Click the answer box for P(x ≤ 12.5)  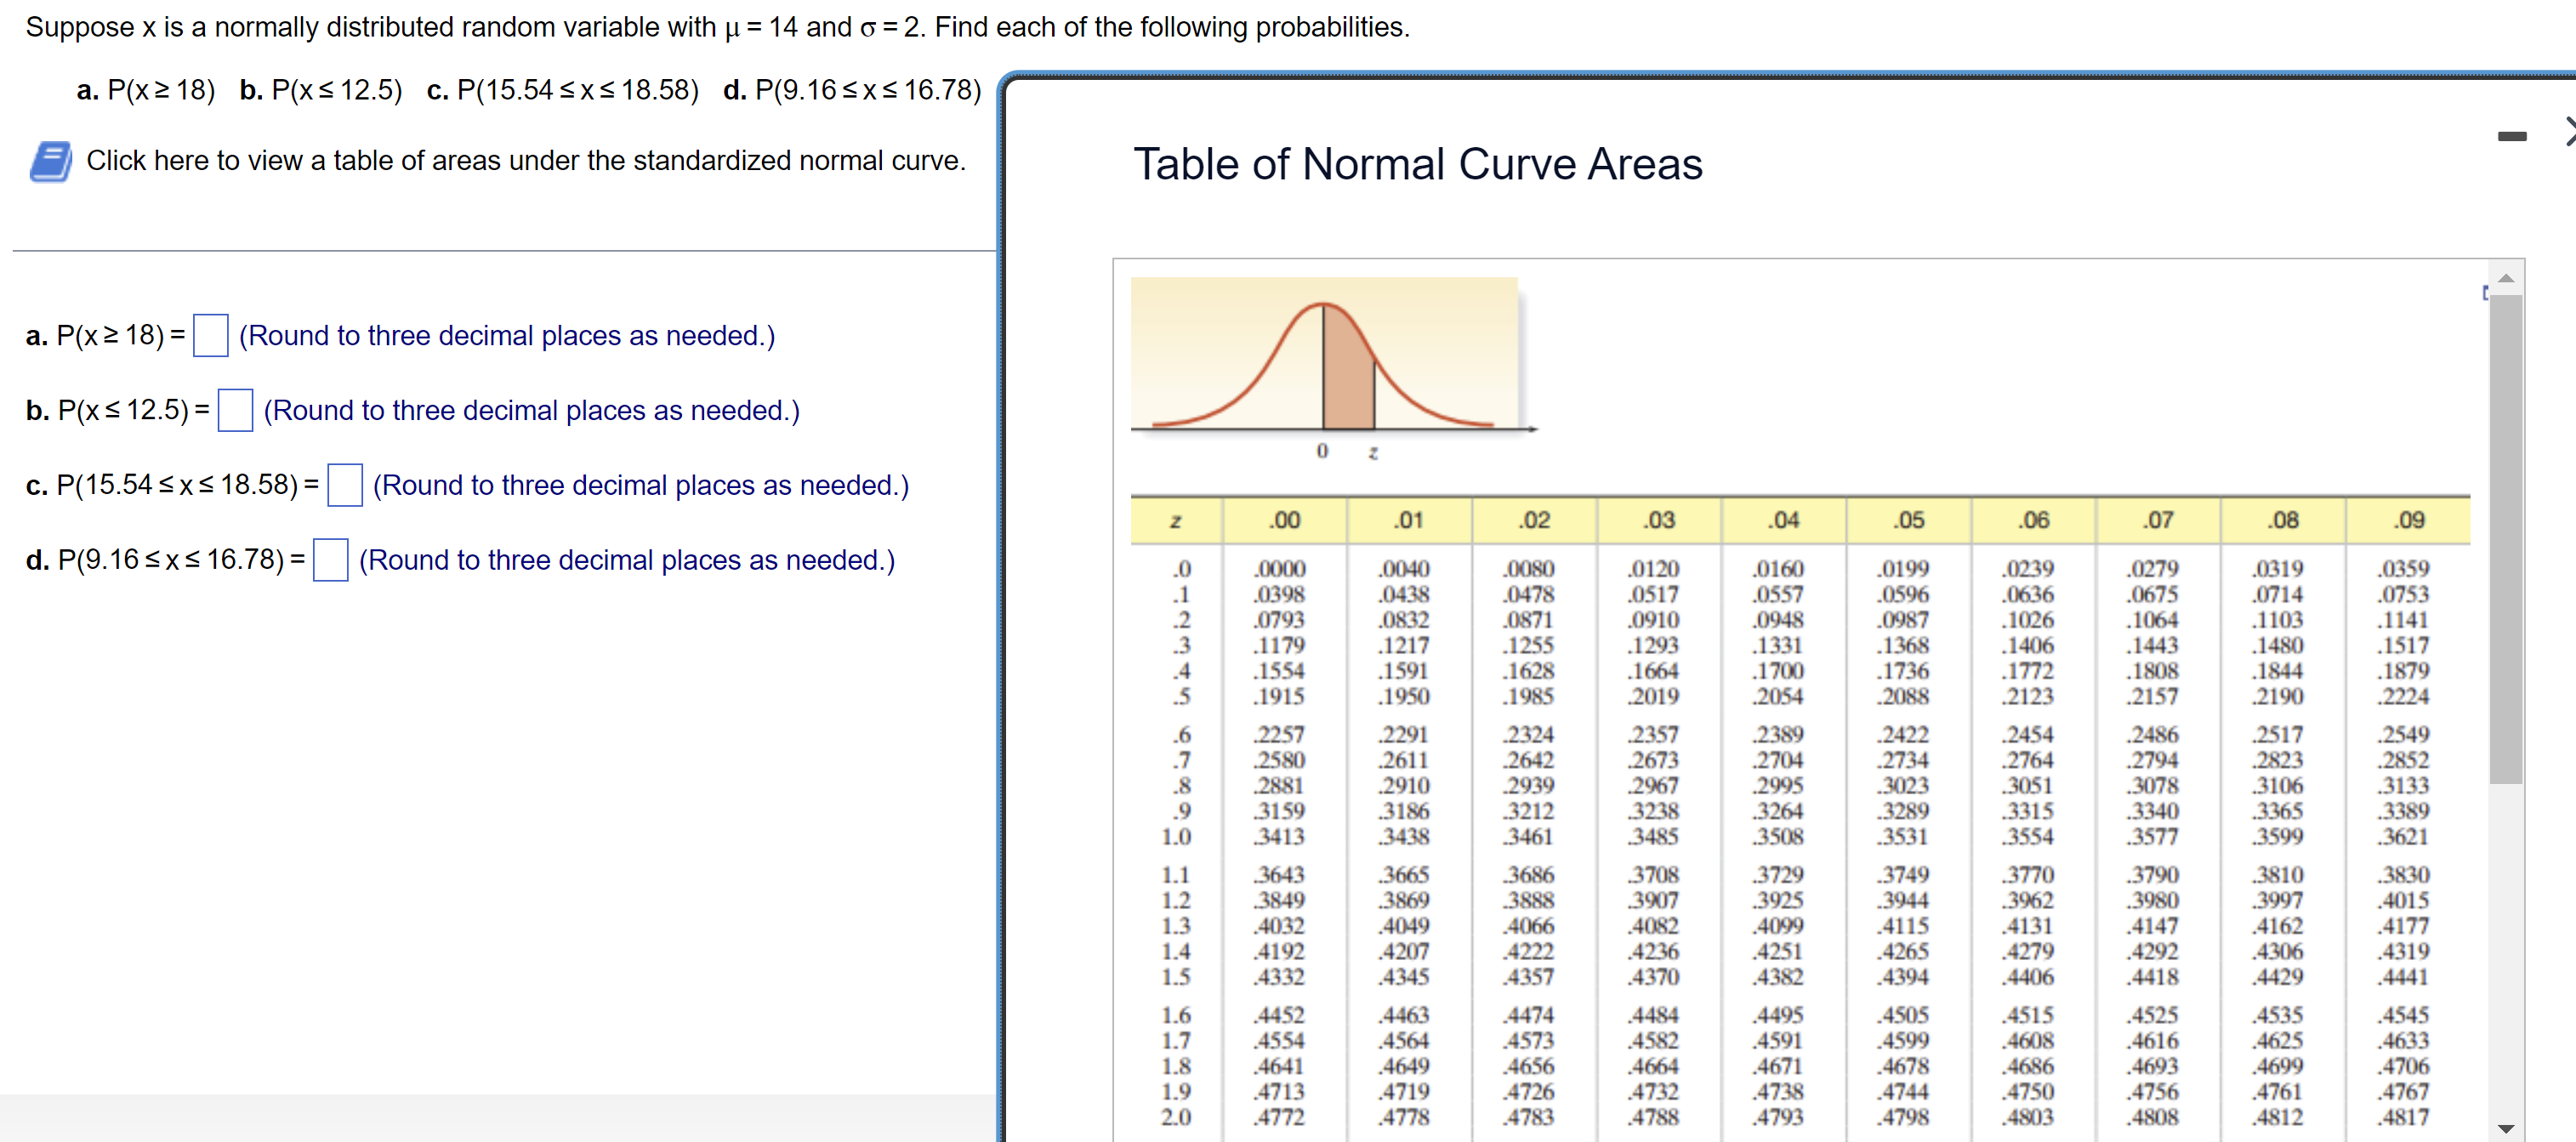[x=234, y=409]
